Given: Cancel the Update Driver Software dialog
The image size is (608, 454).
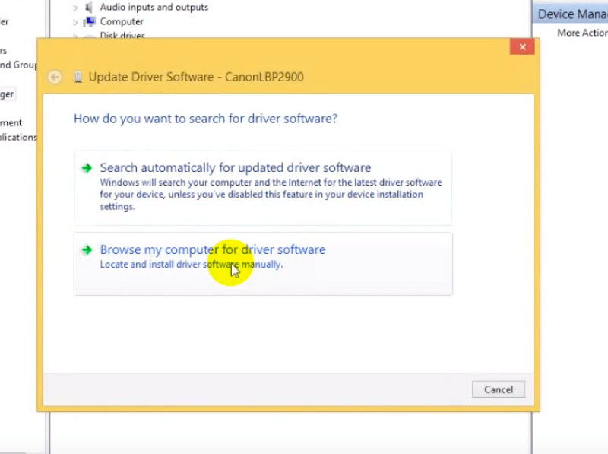Looking at the screenshot, I should coord(499,389).
